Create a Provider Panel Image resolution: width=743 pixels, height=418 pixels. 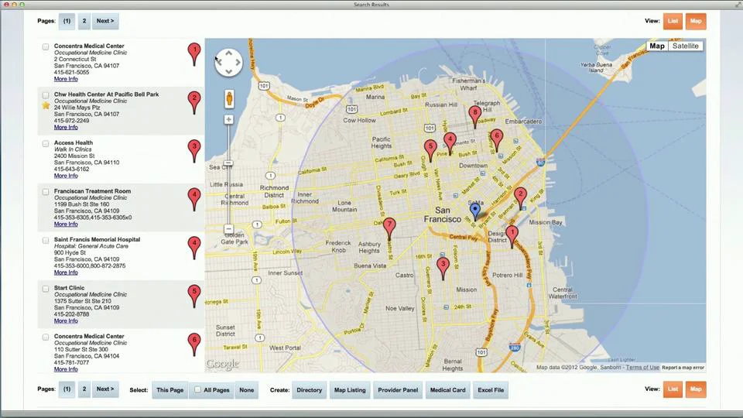(398, 390)
